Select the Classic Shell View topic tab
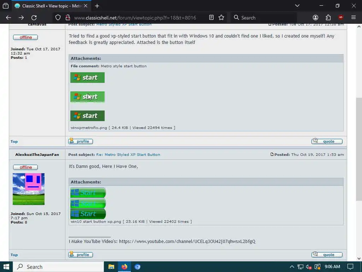Screen dimensions: 362x272 [x=51, y=6]
